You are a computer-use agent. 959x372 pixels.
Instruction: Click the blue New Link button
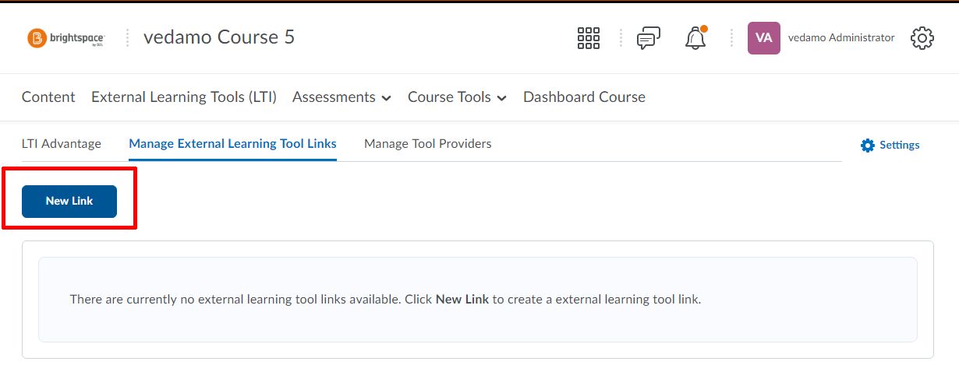click(69, 201)
